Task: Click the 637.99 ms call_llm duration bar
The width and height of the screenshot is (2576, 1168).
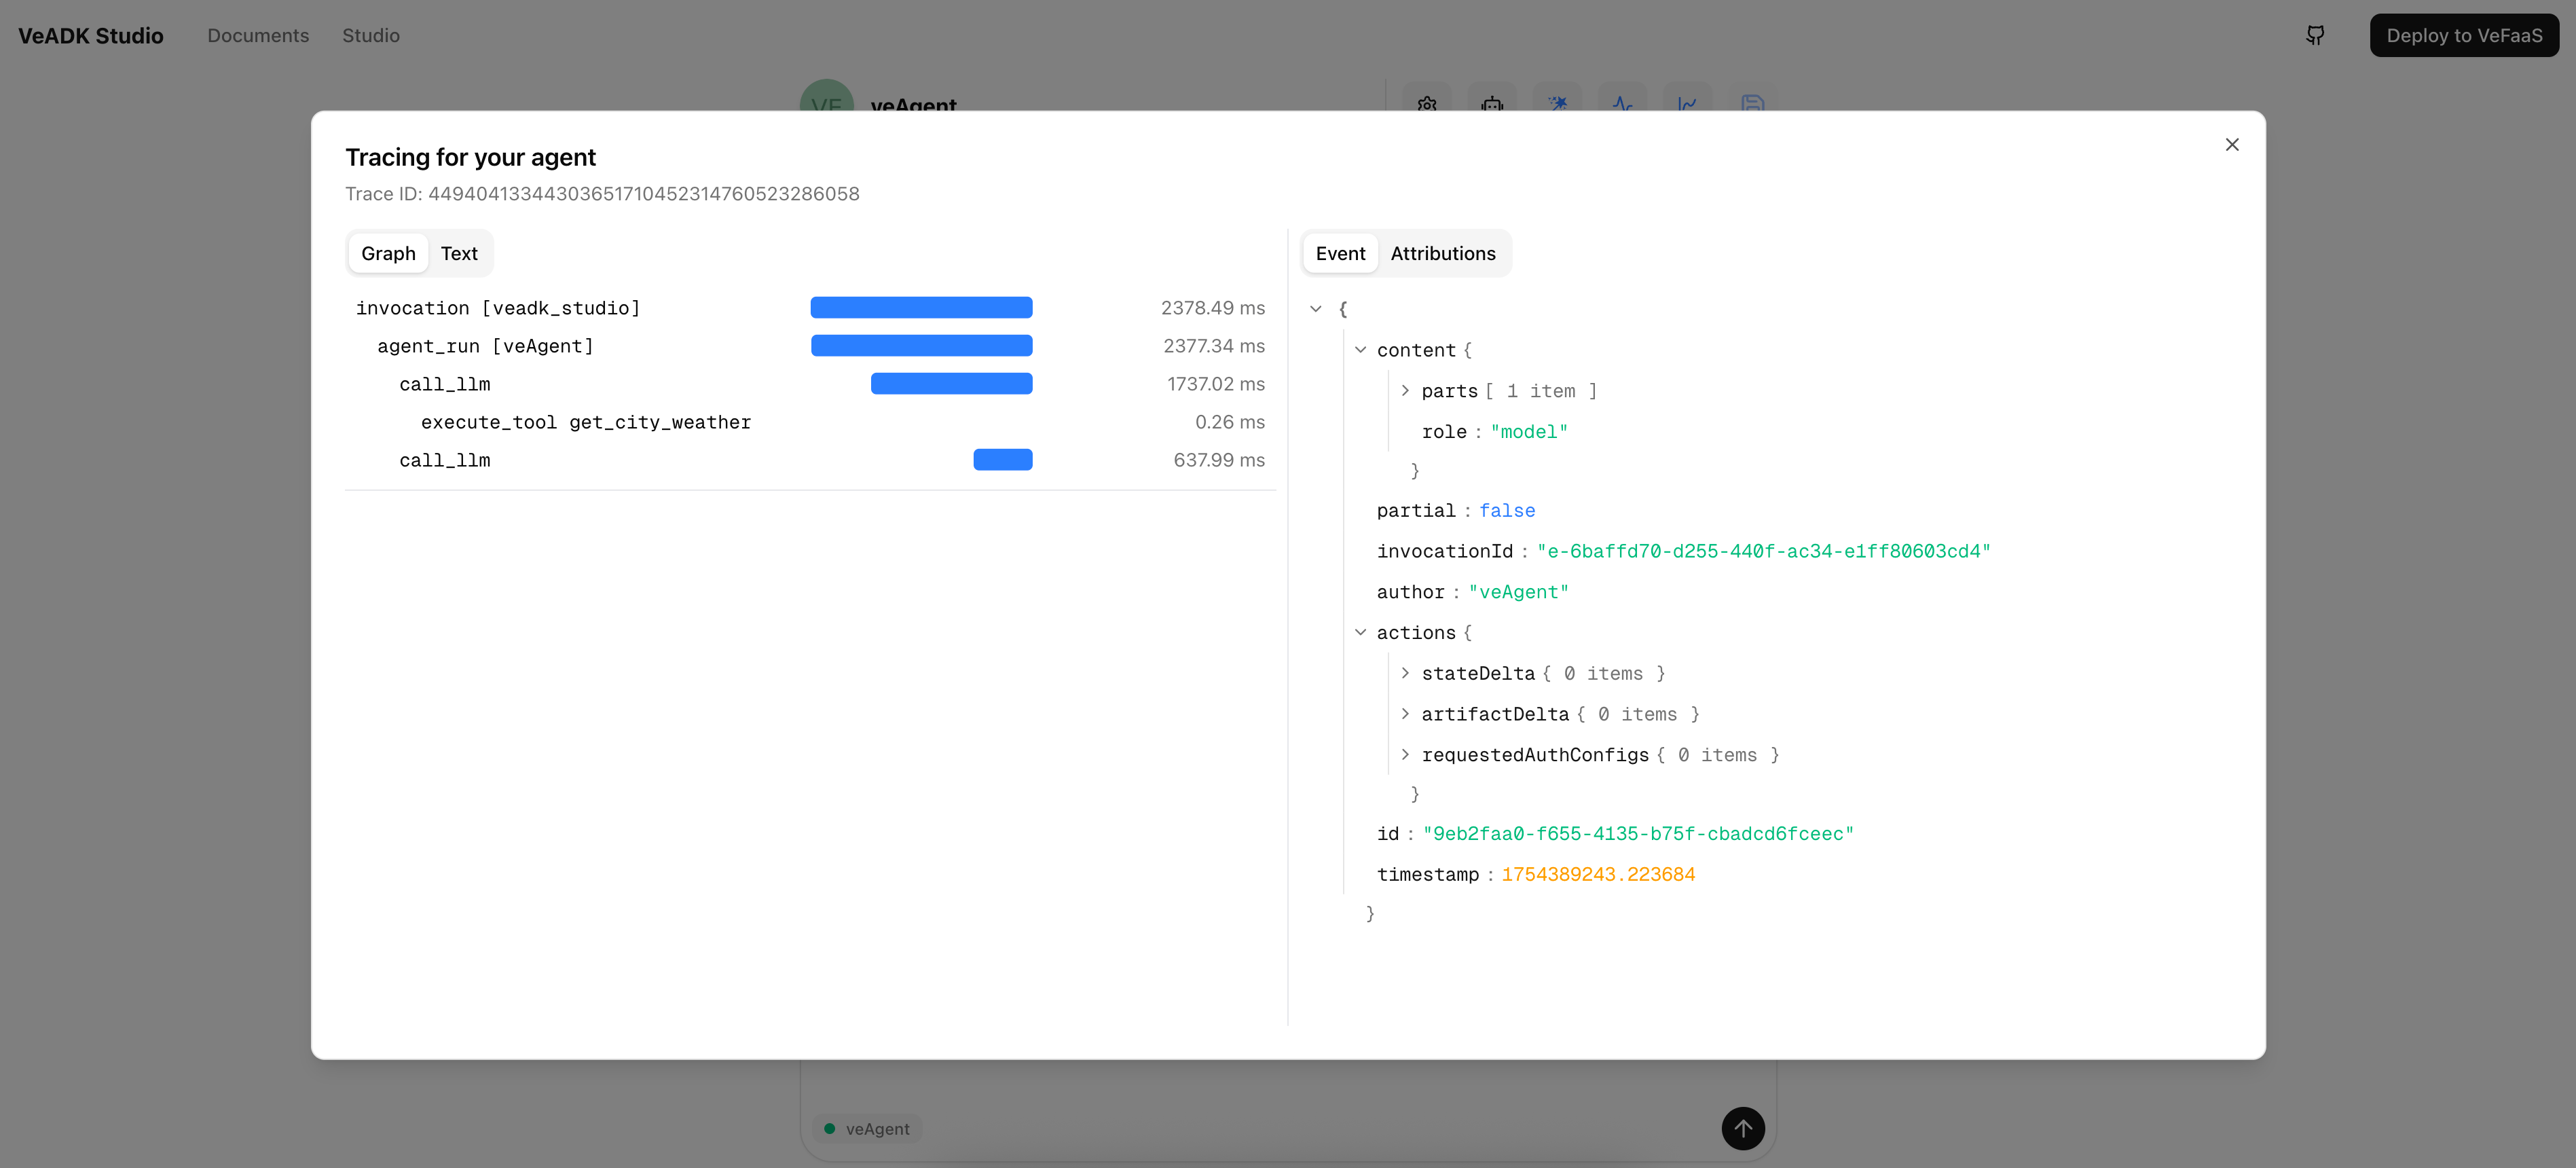Action: 1002,460
